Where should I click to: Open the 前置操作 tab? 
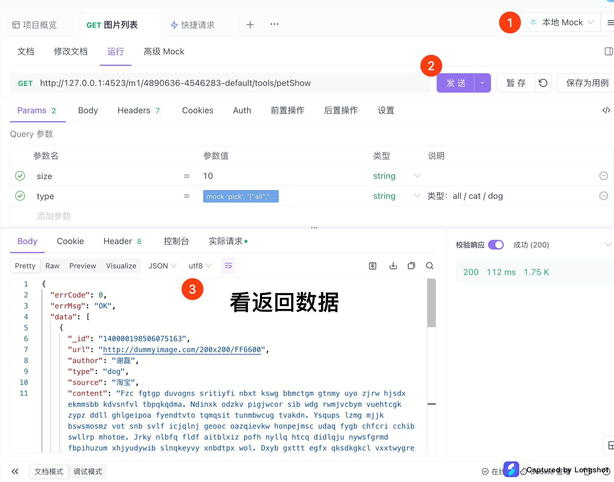288,110
